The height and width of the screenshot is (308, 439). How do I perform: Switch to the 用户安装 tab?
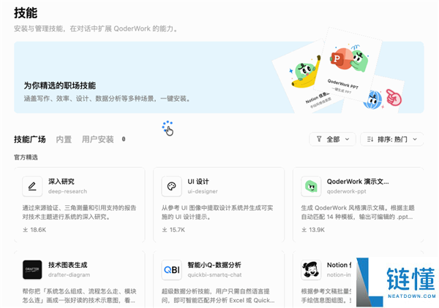coord(98,139)
